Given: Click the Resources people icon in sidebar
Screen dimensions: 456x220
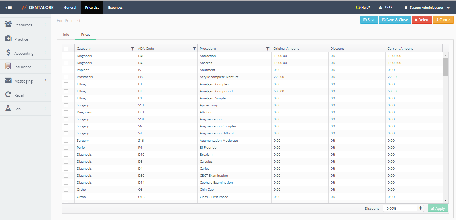Looking at the screenshot, I should pyautogui.click(x=8, y=24).
